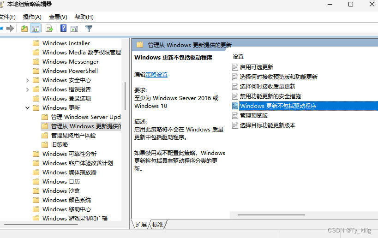378x238 pixels.
Task: Click the settings list horizontal scrollbar
Action: click(x=271, y=214)
